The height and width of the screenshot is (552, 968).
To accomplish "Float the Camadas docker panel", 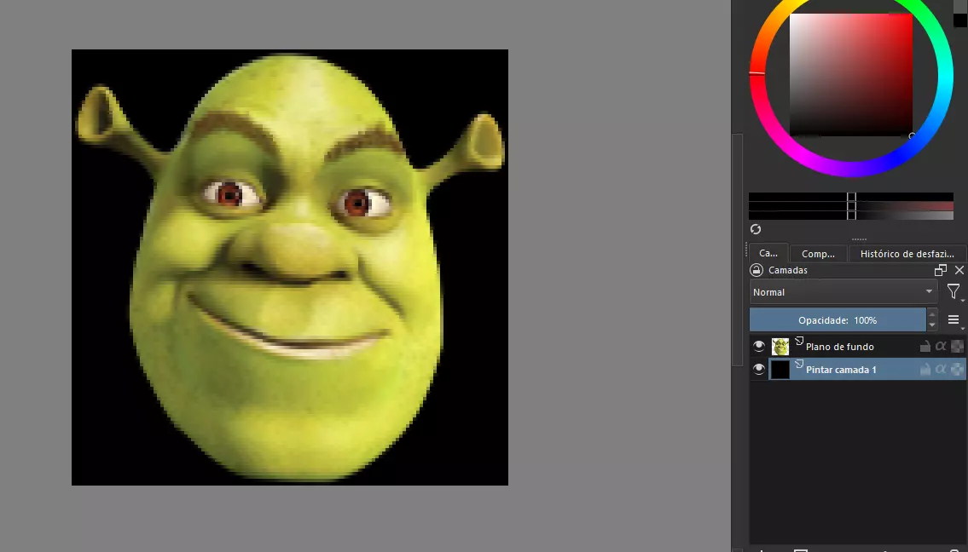I will click(940, 270).
